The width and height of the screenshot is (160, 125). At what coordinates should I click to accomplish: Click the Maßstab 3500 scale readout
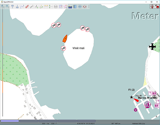pos(138,124)
